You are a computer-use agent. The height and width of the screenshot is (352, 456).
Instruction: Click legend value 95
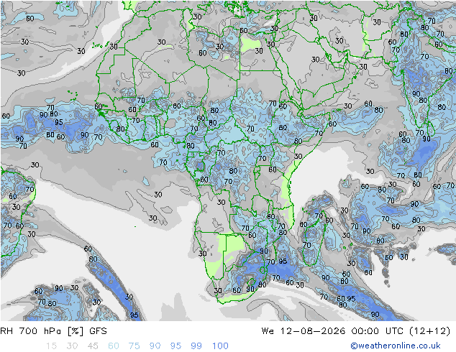coord(175,346)
